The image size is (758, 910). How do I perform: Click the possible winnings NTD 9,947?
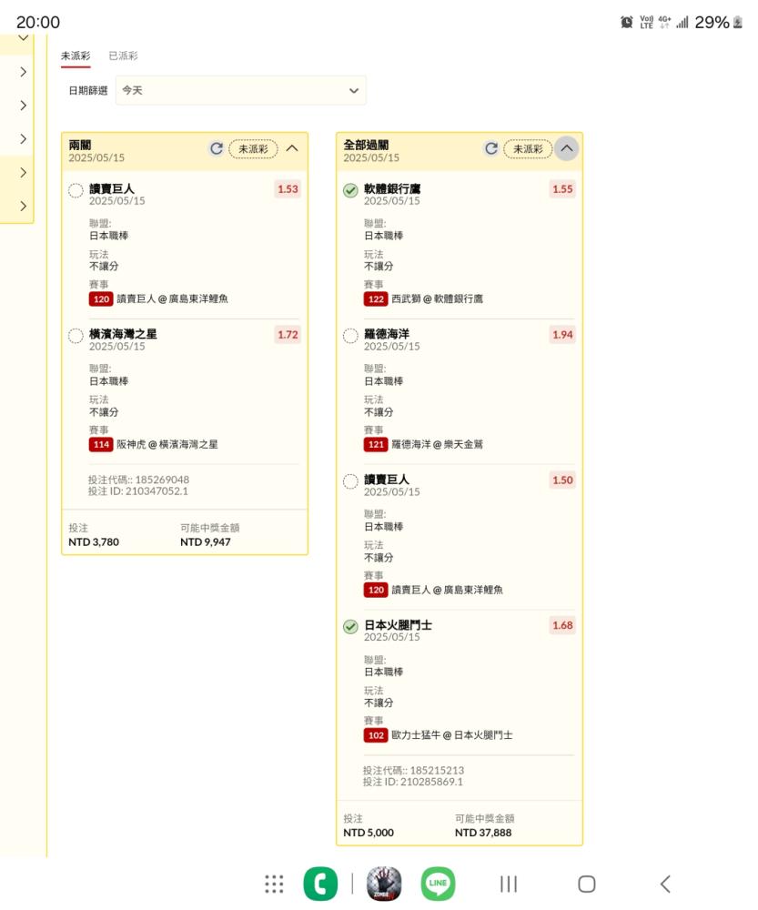[206, 542]
